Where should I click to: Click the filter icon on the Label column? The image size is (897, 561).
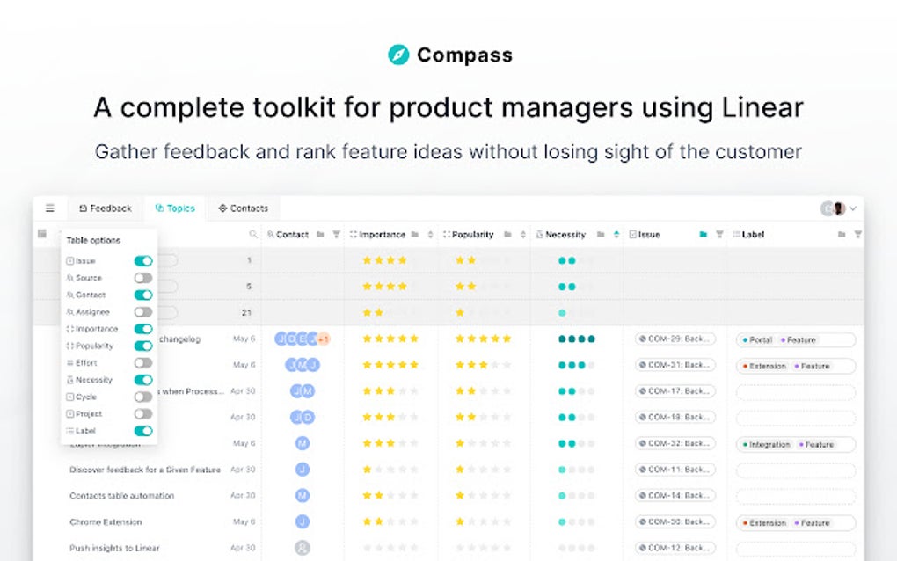[858, 235]
